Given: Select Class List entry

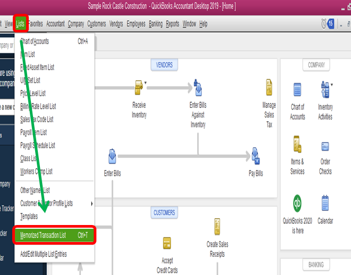Looking at the screenshot, I should point(54,159).
